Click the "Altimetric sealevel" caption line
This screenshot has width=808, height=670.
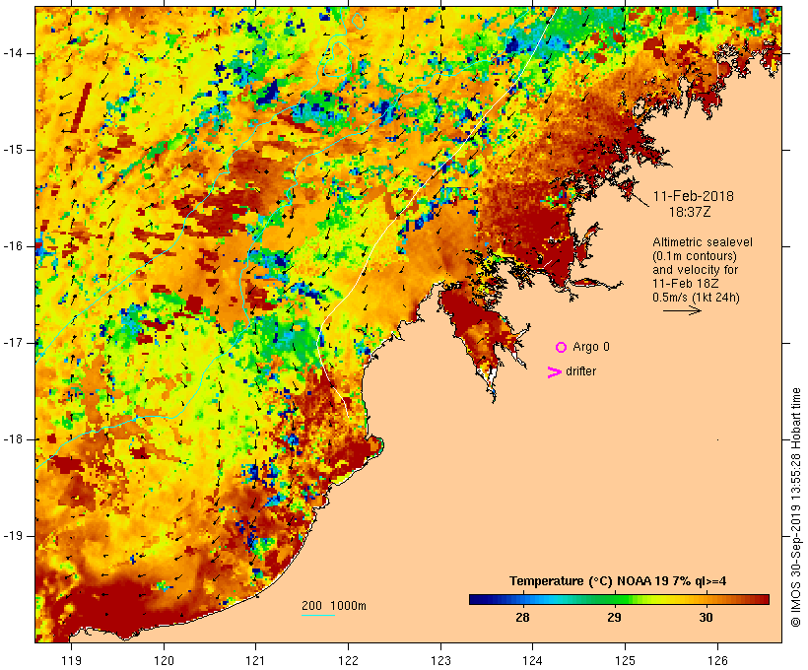tap(703, 242)
